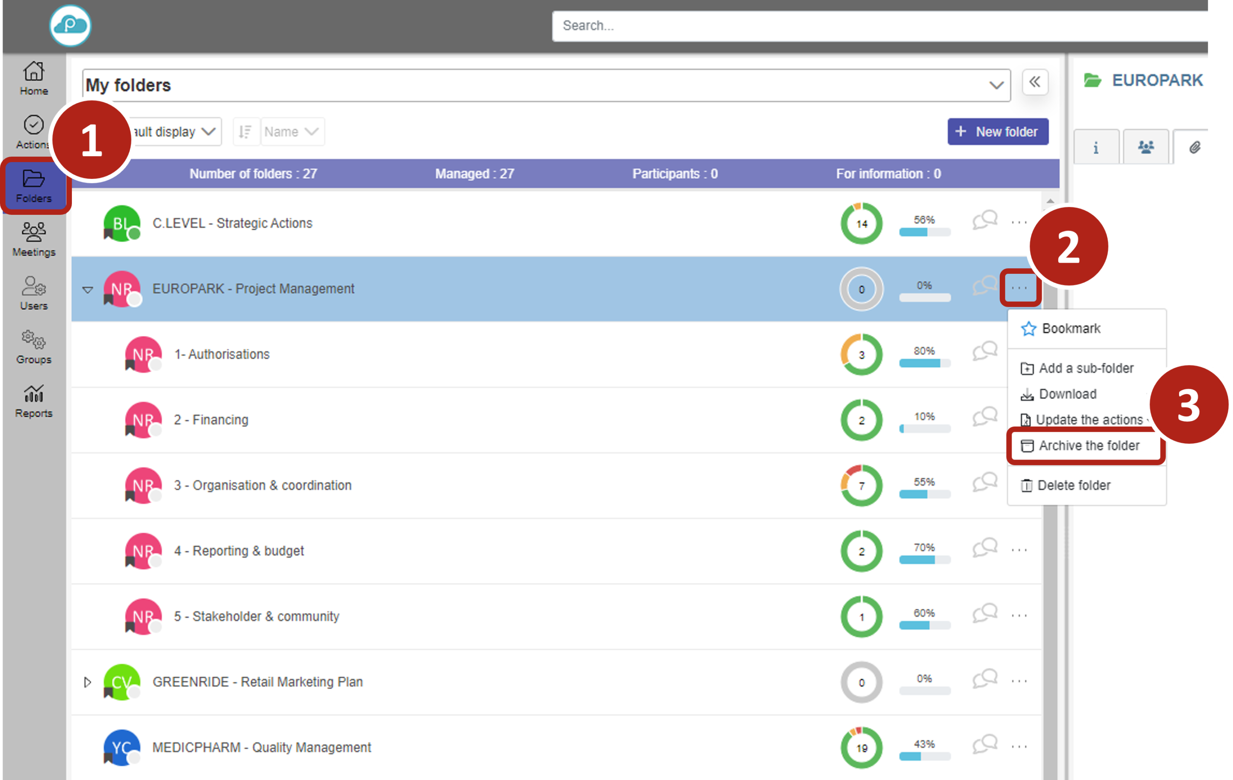Collapse the EUROPARK - Project Management folder

coord(88,289)
